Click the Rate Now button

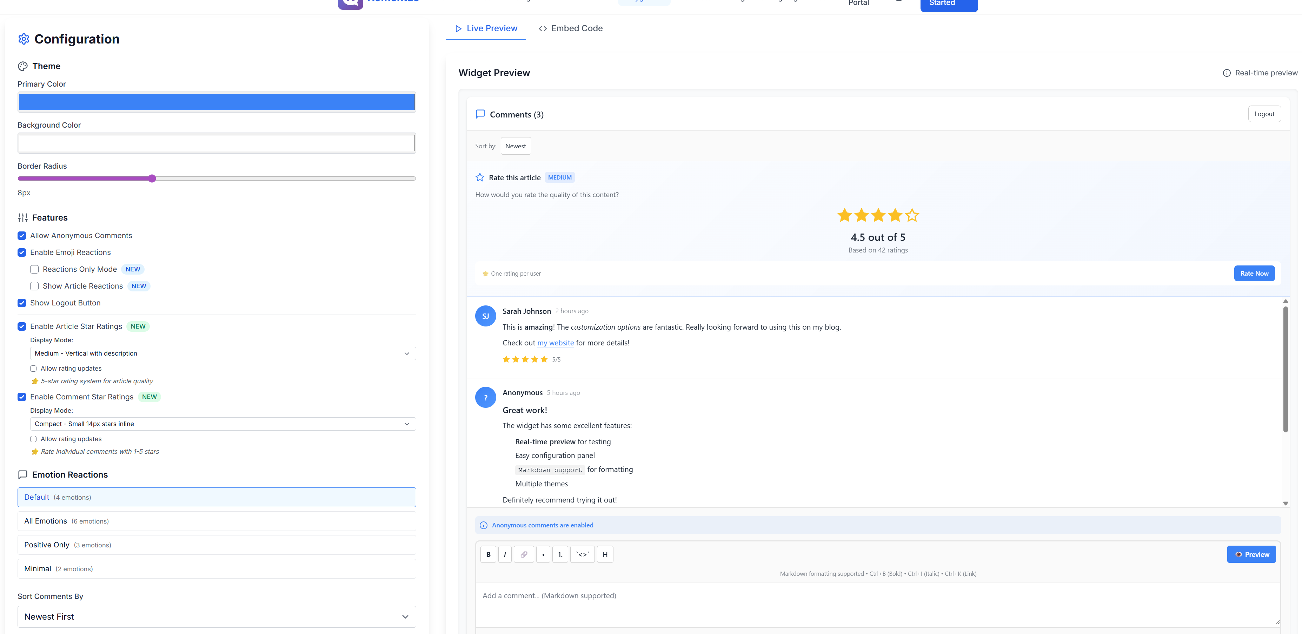(1254, 273)
